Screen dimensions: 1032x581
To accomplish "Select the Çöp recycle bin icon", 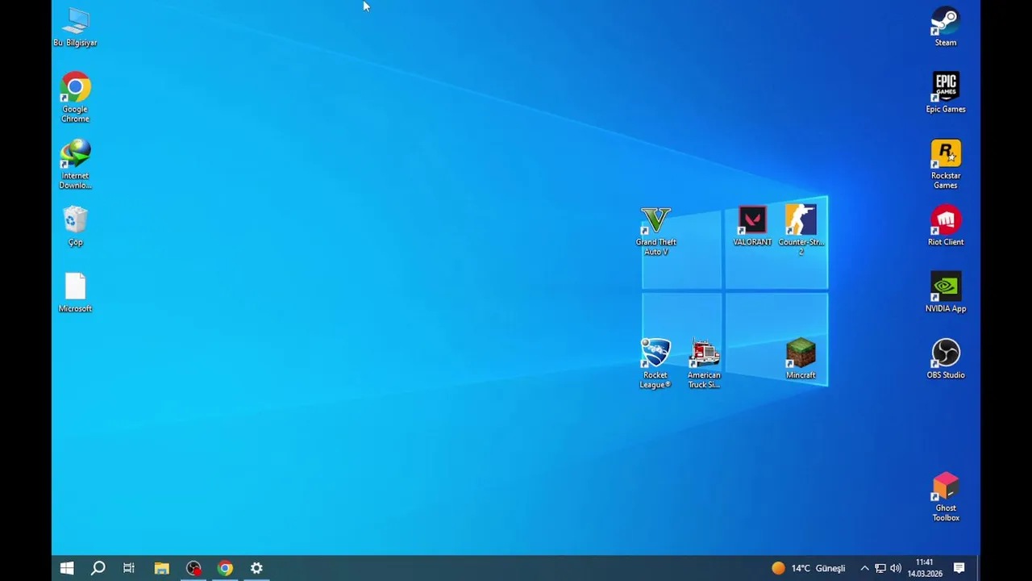I will [75, 226].
